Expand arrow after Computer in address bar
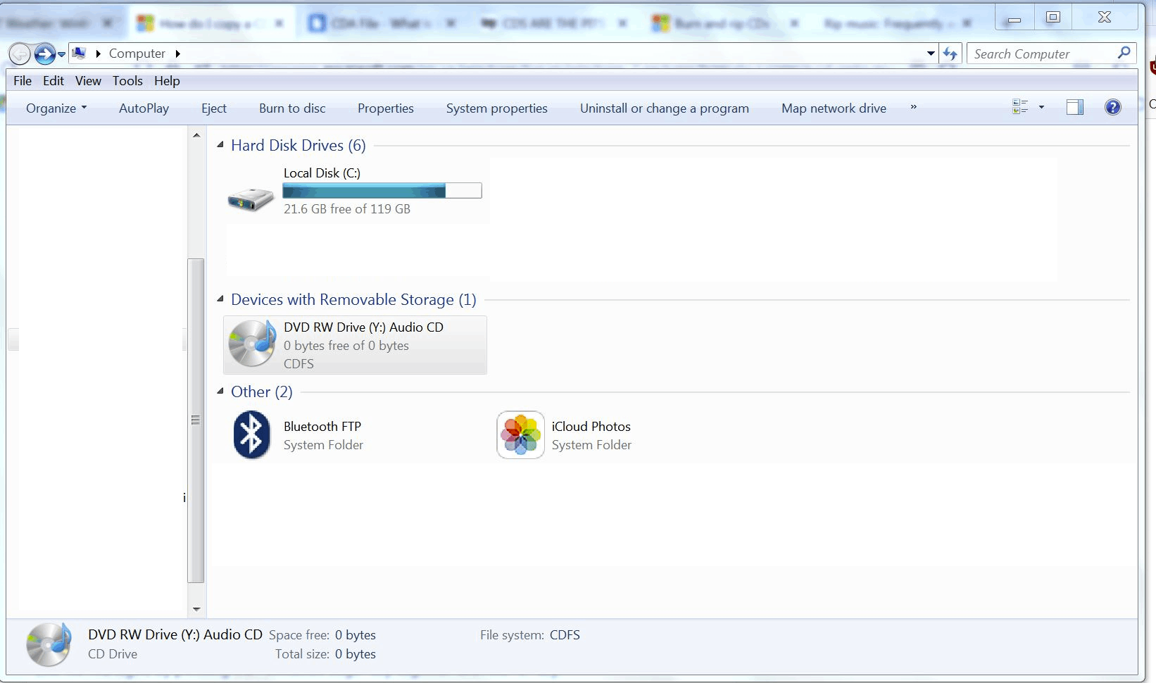Screen dimensions: 1156x683 pyautogui.click(x=177, y=54)
